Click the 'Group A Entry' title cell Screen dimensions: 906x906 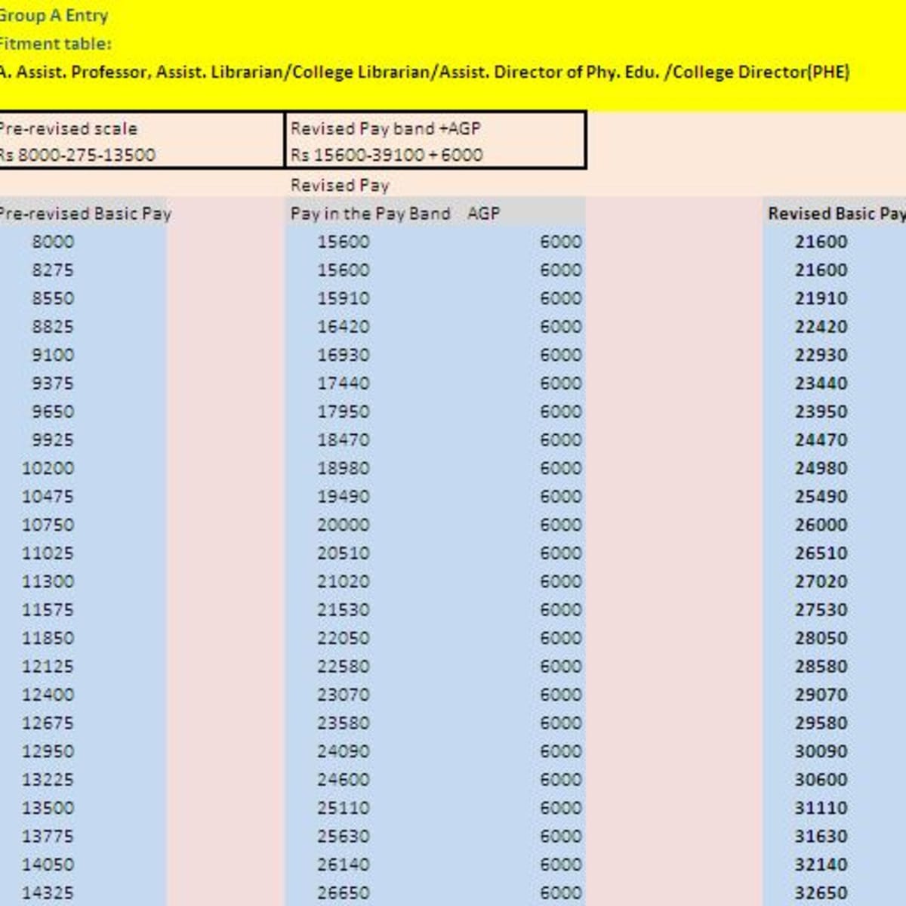[54, 16]
